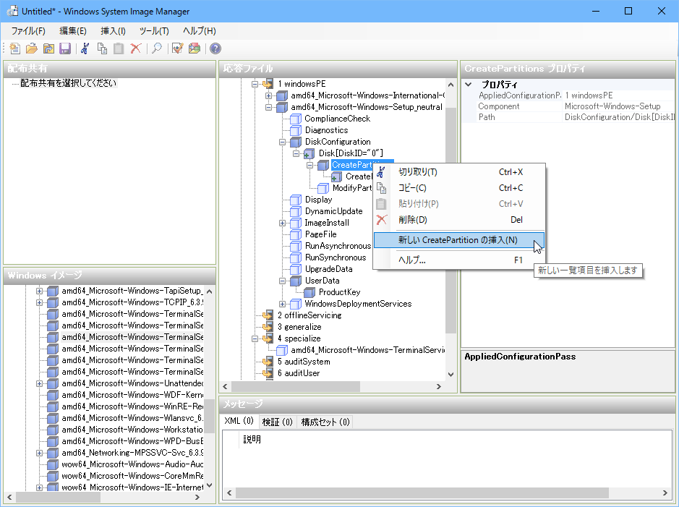Click the New Answer File toolbar icon
The width and height of the screenshot is (679, 507).
(15, 48)
